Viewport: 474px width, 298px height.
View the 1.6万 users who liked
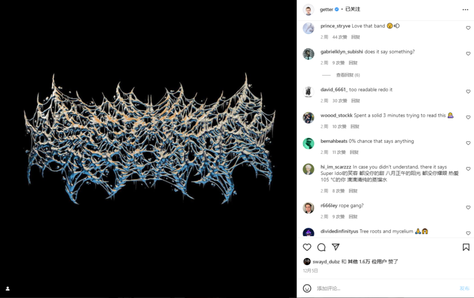coord(373,262)
